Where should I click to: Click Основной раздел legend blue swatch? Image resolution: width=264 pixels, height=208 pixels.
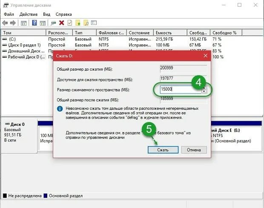[x=45, y=196]
